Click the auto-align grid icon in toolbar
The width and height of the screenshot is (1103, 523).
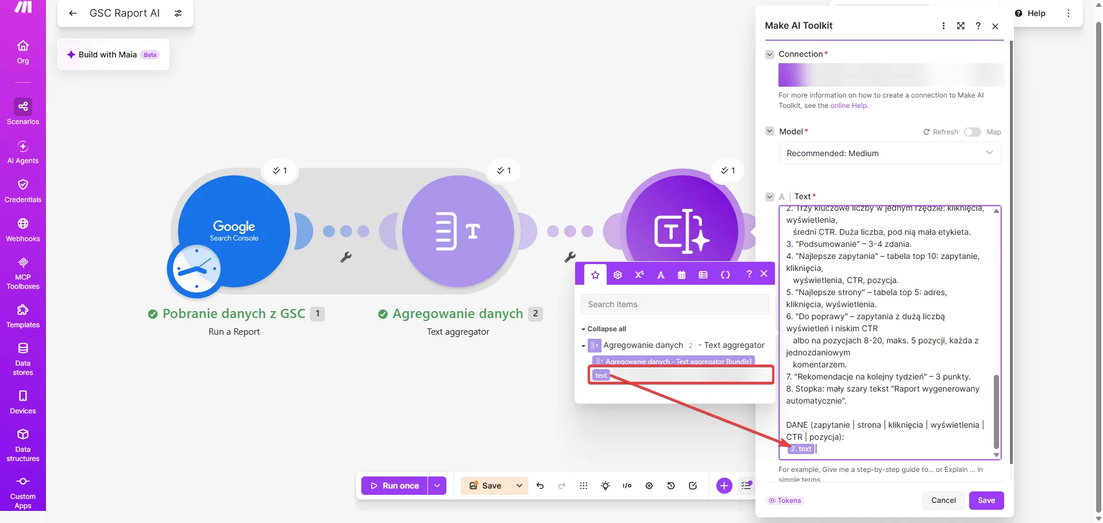pos(584,486)
